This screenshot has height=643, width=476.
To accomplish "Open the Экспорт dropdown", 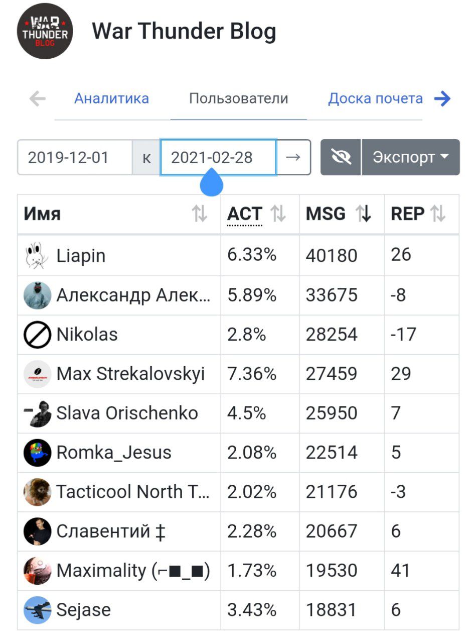I will coord(411,157).
